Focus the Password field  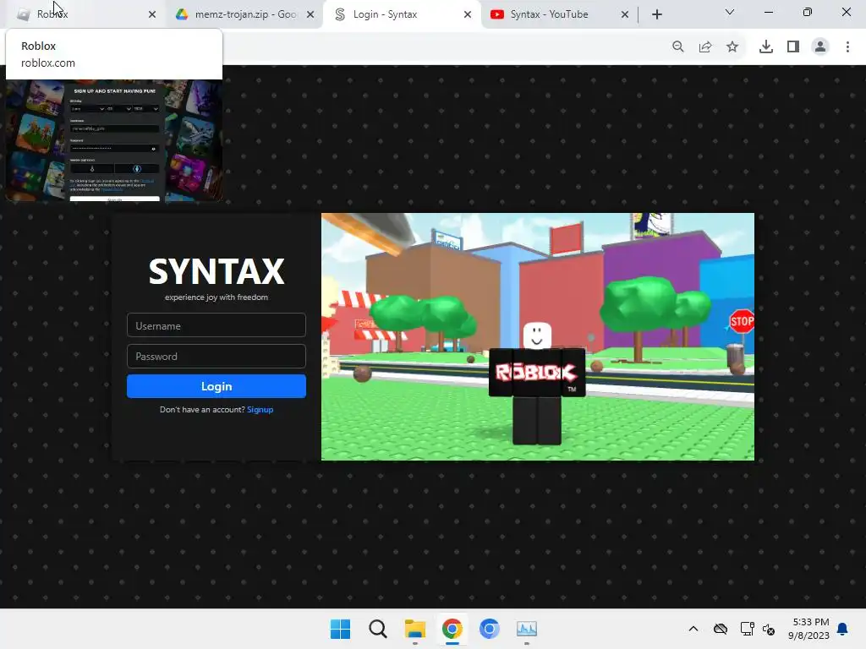pyautogui.click(x=216, y=357)
